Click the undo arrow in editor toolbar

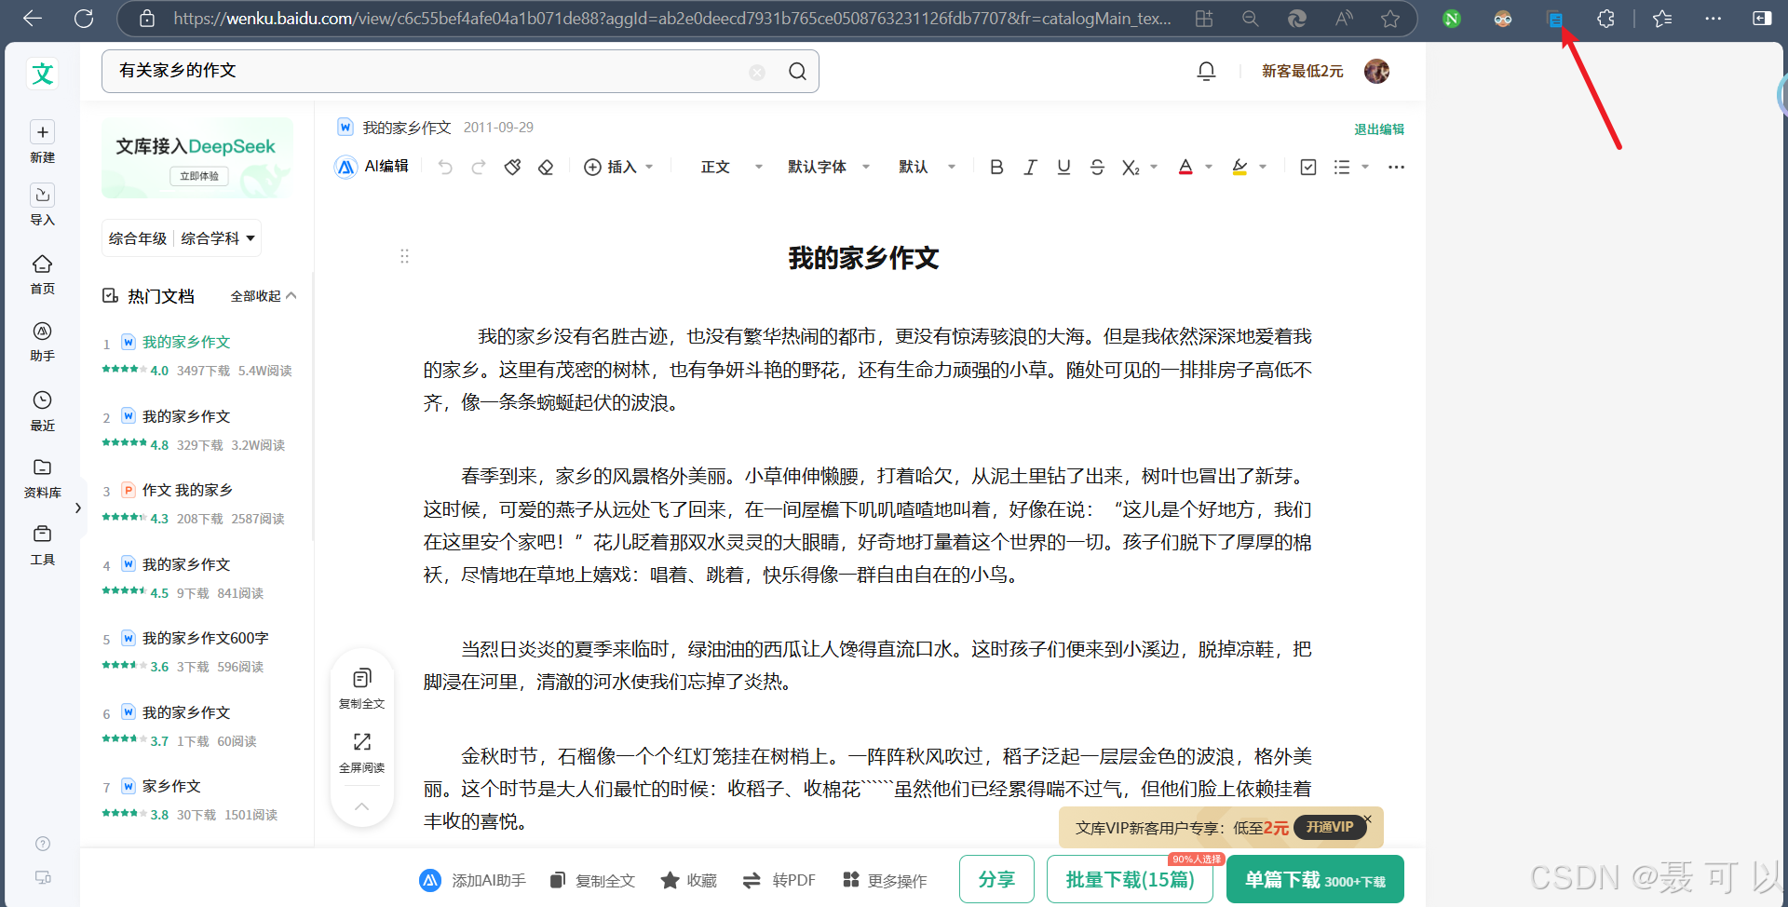click(445, 167)
